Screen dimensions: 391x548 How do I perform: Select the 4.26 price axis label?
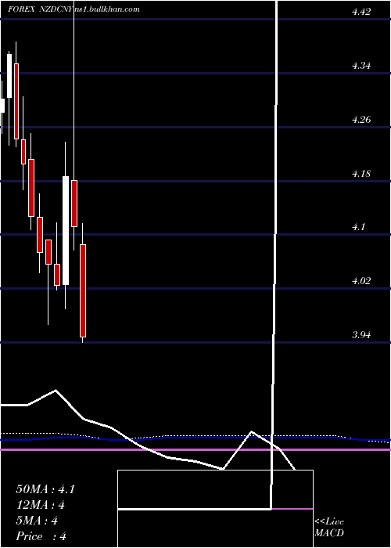(x=361, y=120)
